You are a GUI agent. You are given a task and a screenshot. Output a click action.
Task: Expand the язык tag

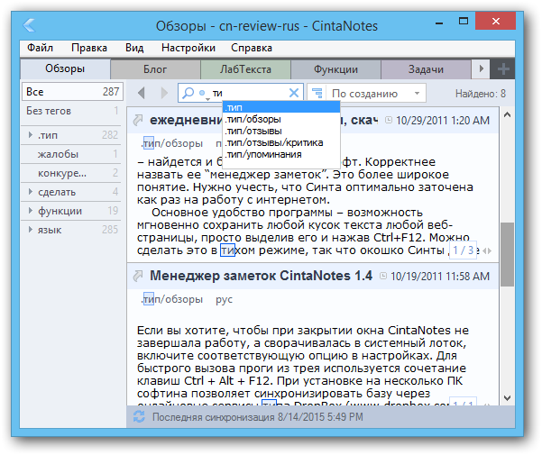coord(31,230)
